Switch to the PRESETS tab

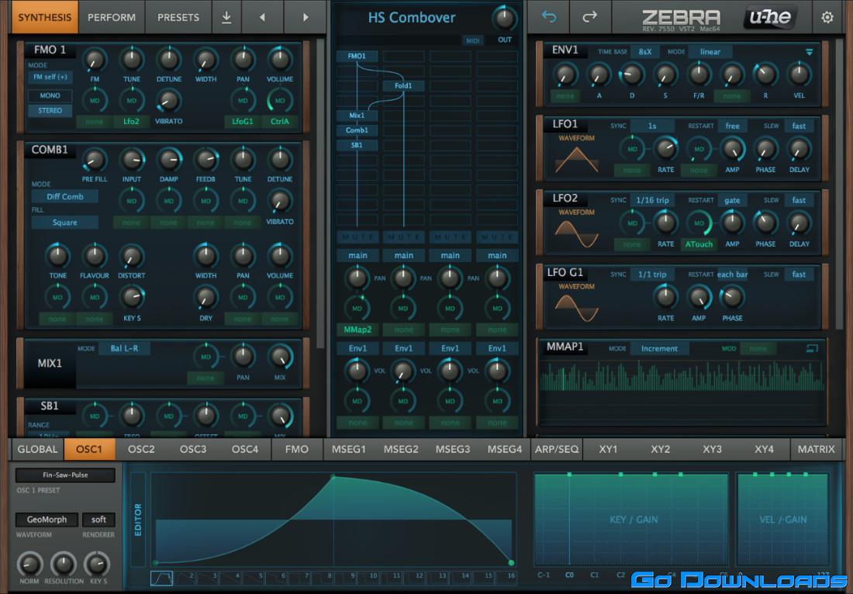point(180,17)
